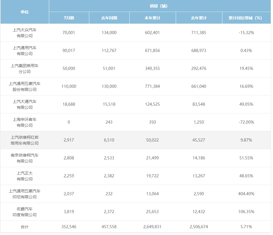Viewport: 273px width, 235px height.
Task: Click the 49.05% value
Action: [x=246, y=104]
